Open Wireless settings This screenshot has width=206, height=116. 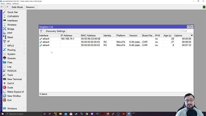click(x=12, y=25)
